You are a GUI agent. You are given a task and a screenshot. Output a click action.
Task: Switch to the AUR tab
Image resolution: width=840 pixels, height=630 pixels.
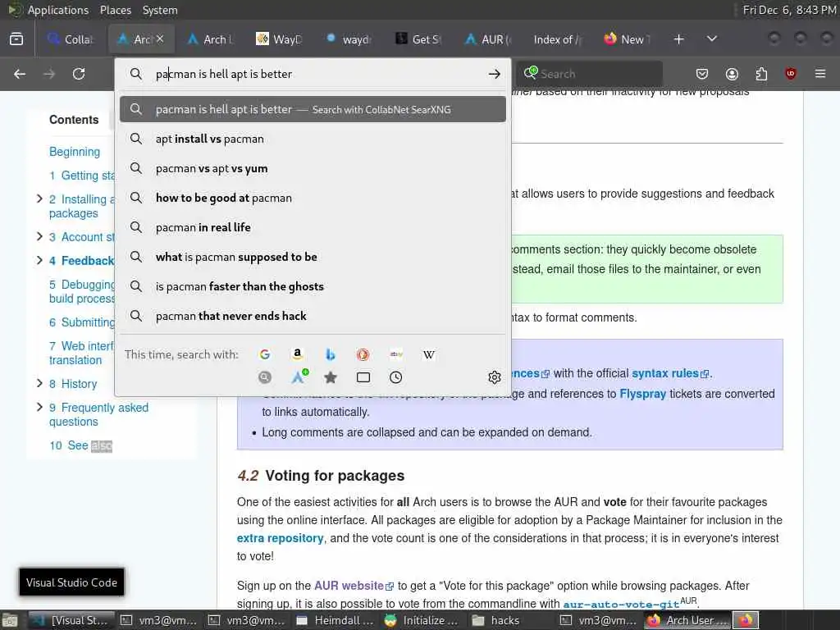pyautogui.click(x=489, y=39)
